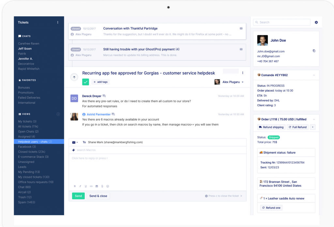
Task: Open the Tickets sidebar three-dot menu
Action: [58, 22]
